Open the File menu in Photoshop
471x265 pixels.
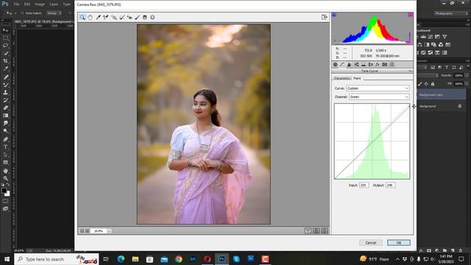16,4
